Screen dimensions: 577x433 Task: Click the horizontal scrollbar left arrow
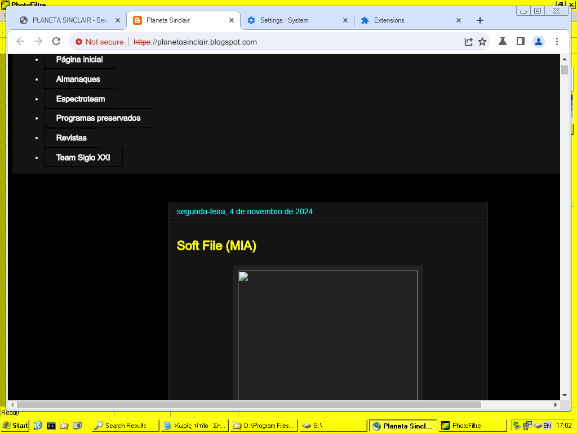tap(12, 405)
